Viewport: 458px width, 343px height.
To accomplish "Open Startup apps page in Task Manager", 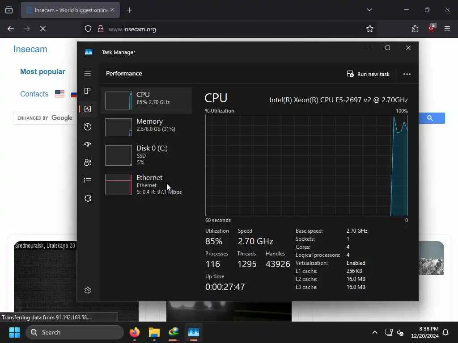I will 88,145.
